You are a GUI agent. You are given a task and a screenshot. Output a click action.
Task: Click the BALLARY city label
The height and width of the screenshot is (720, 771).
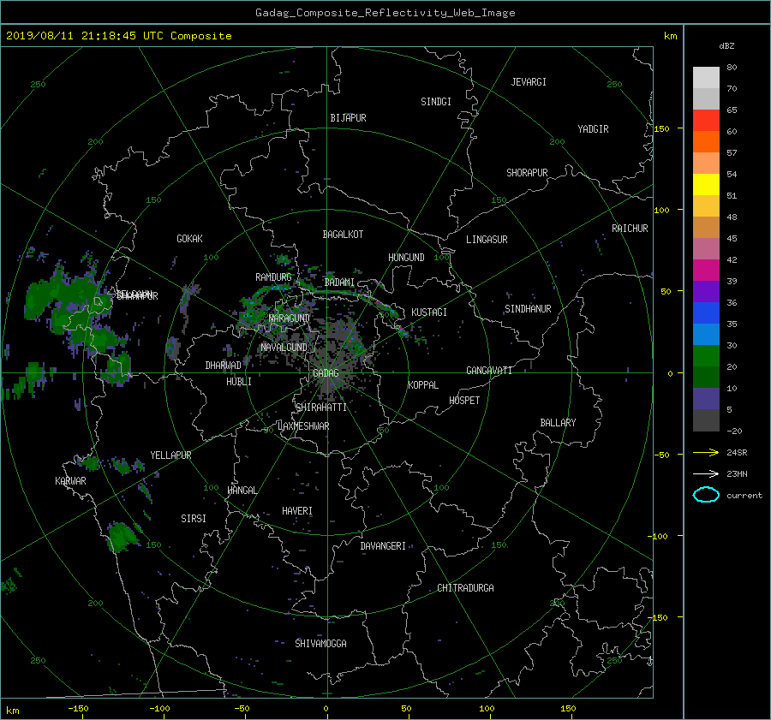click(x=558, y=423)
